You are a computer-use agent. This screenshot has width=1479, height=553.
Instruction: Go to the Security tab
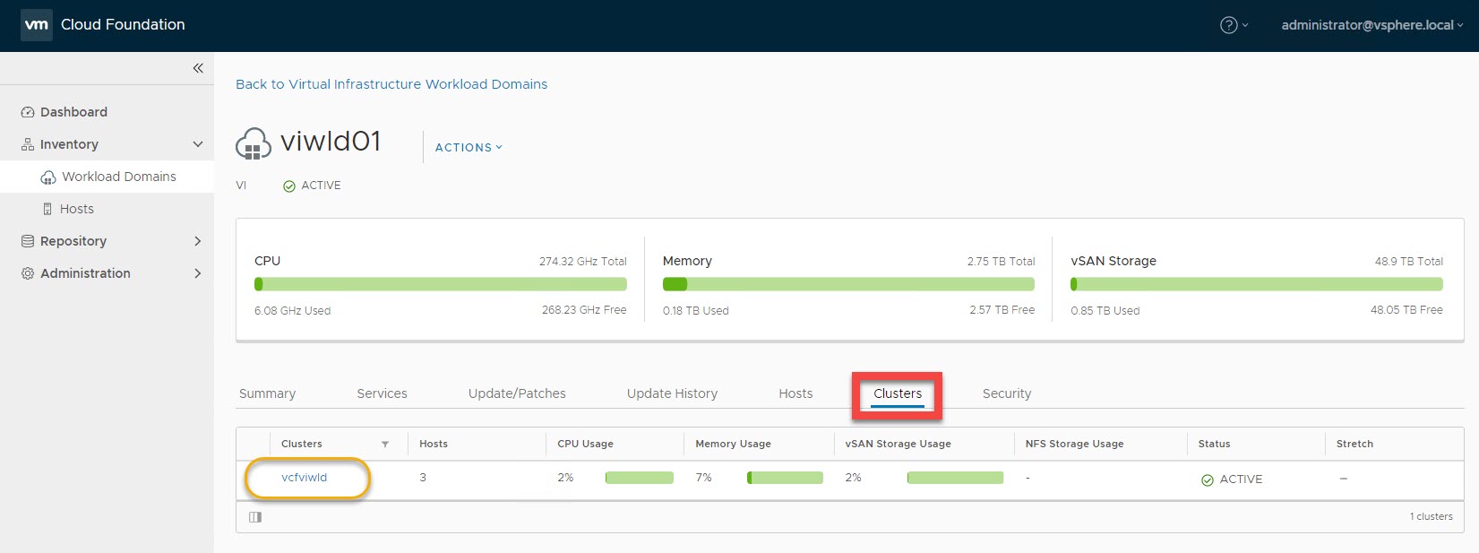1006,393
